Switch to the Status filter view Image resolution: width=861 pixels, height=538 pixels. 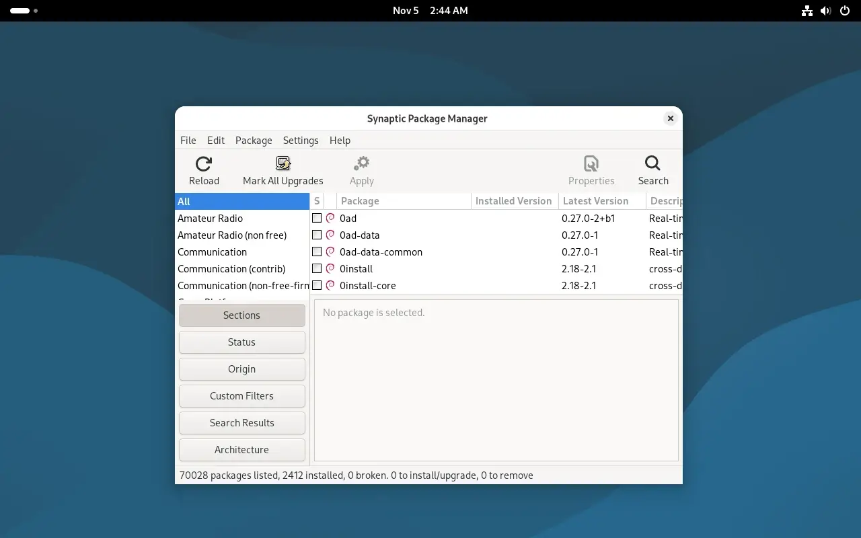(241, 342)
